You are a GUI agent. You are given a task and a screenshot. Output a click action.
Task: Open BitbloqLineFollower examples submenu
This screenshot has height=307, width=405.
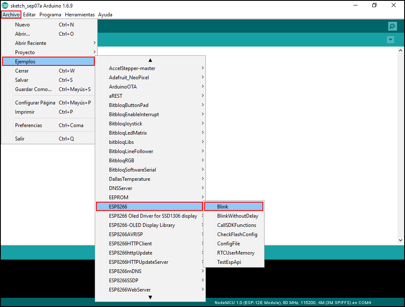click(151, 151)
